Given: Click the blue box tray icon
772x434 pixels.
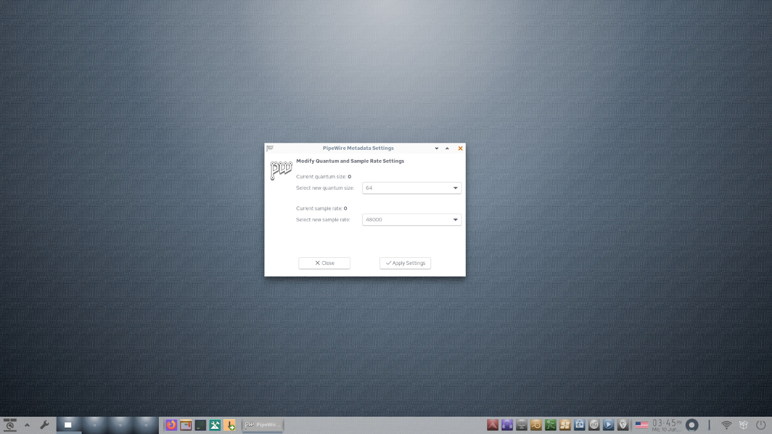Looking at the screenshot, I should (580, 425).
